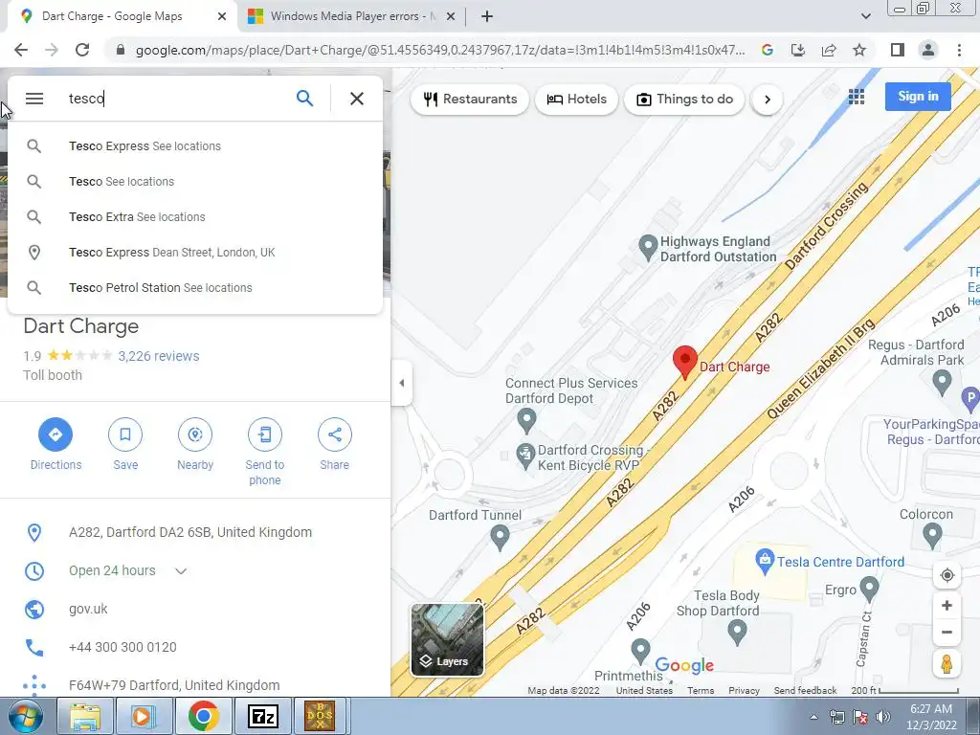Click the volume icon in tray

point(883,717)
